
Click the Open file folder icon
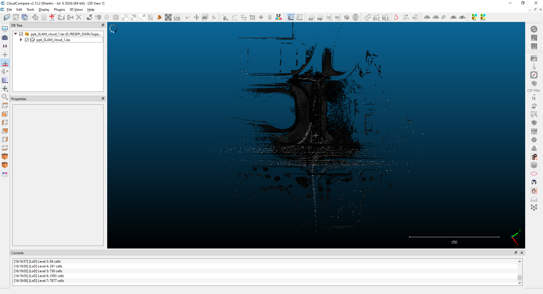[x=7, y=17]
